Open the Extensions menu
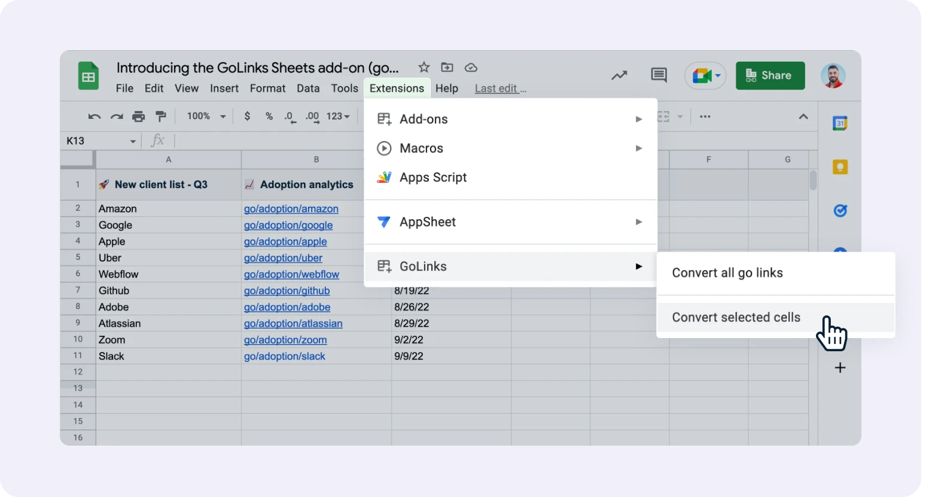 (397, 88)
